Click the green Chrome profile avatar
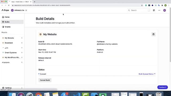 (x=165, y=5)
